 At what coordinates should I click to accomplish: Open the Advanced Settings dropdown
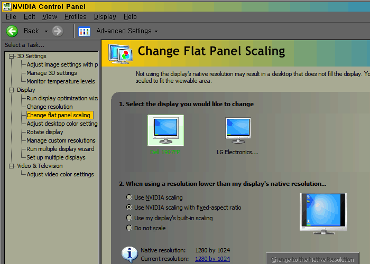pyautogui.click(x=156, y=31)
